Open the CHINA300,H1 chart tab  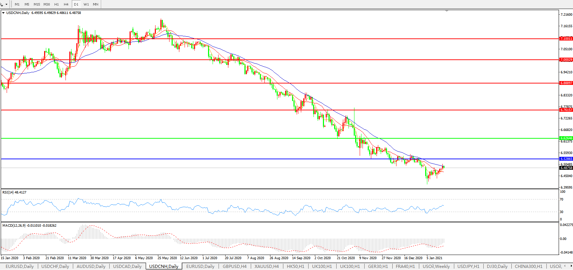pyautogui.click(x=528, y=266)
